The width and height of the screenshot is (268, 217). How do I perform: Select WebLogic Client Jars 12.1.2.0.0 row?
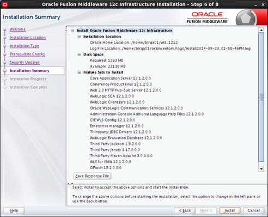click(117, 102)
